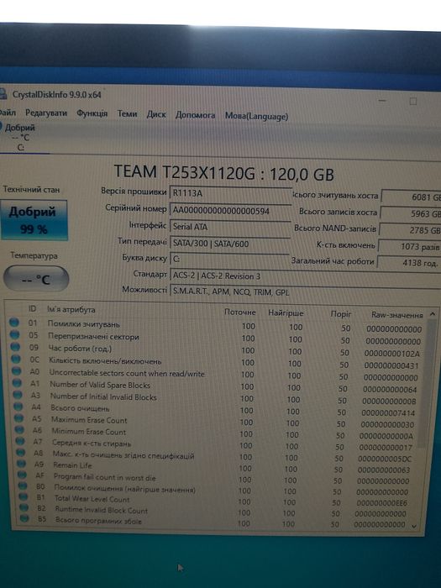Click the TEAM T253X1120G : 120,0 GB title
The height and width of the screenshot is (588, 441).
224,173
